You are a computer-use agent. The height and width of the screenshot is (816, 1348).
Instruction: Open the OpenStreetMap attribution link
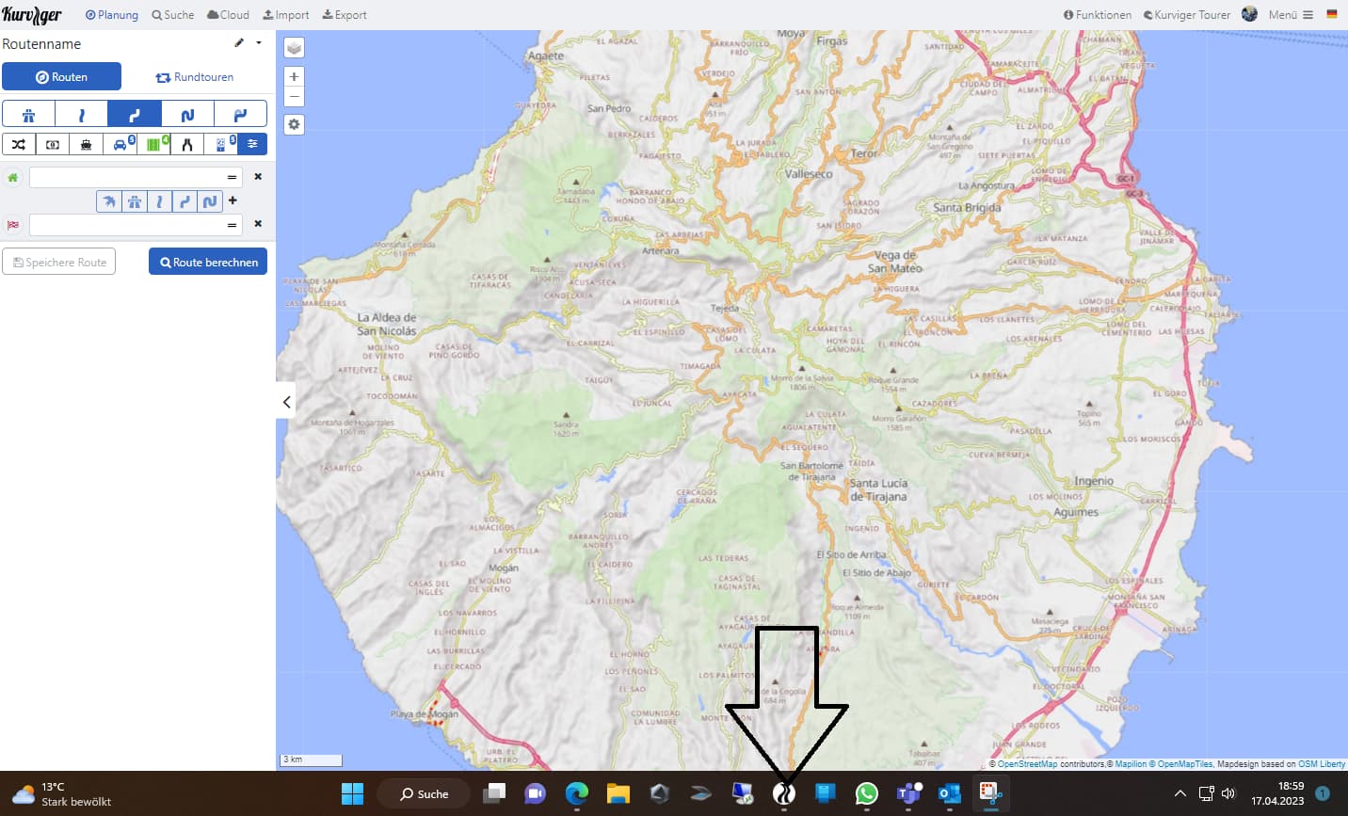(x=1027, y=764)
